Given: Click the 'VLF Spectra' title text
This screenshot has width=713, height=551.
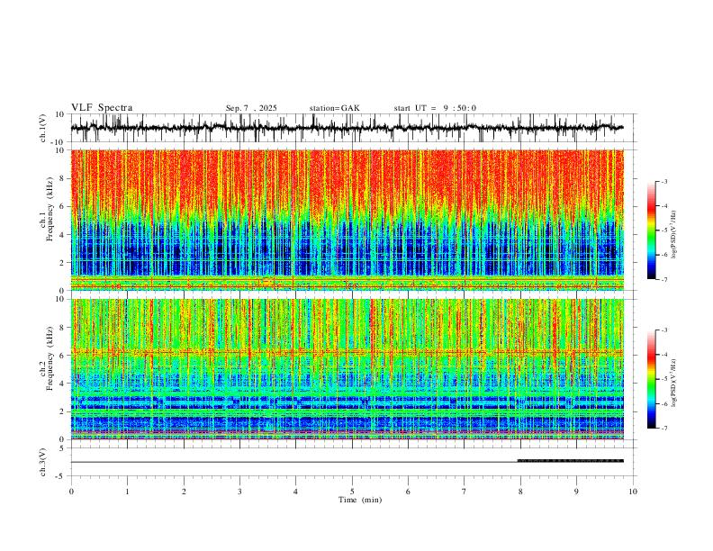Looking at the screenshot, I should pyautogui.click(x=102, y=107).
